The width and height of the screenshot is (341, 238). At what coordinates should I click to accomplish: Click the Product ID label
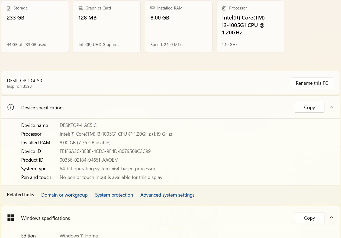click(32, 160)
